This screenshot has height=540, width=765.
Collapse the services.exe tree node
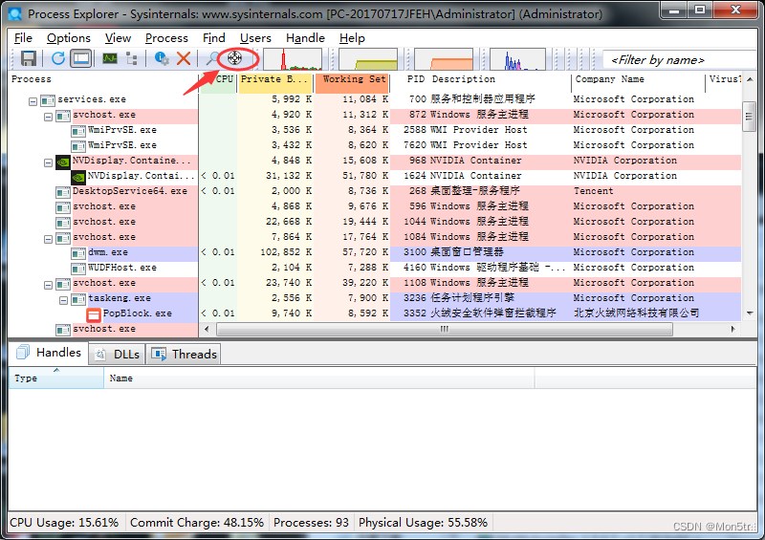click(33, 101)
